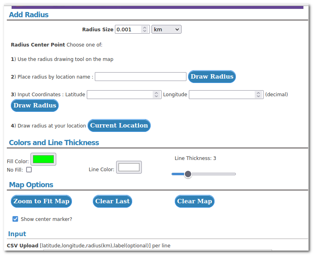Increment Longitude with up stepper arrow

click(258, 93)
